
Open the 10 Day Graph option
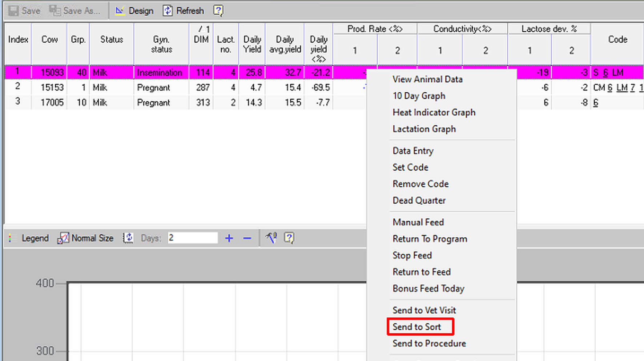tap(419, 96)
